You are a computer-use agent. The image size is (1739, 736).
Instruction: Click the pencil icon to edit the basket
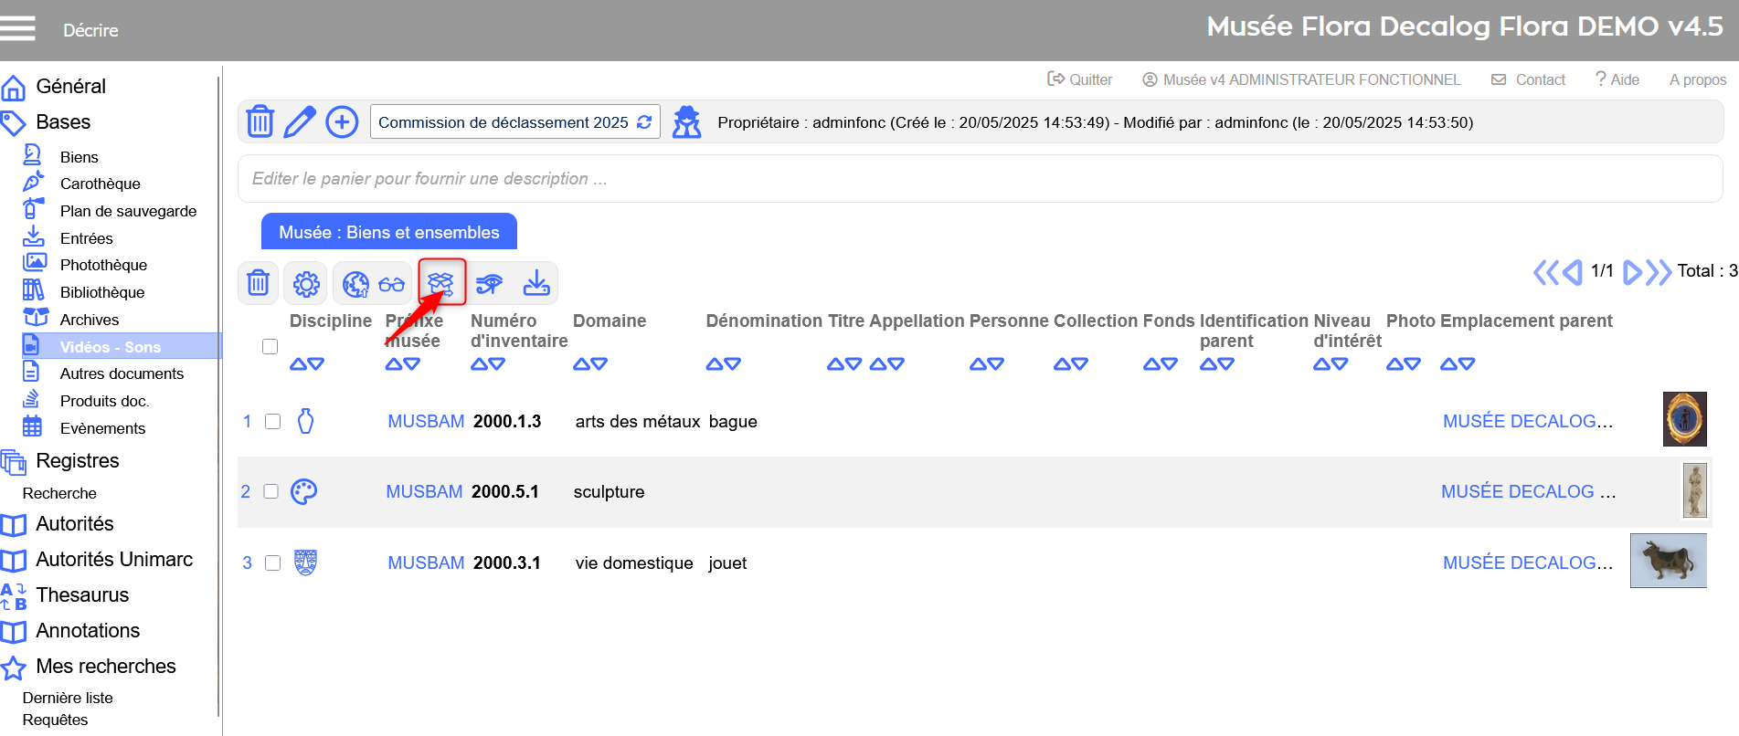pos(300,121)
